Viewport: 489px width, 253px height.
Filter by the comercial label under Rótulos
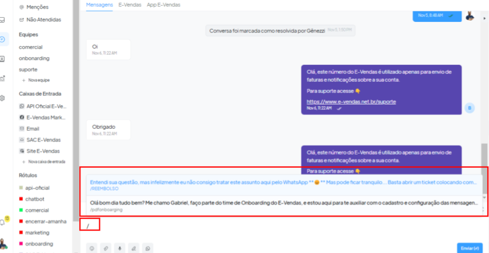[x=34, y=211]
